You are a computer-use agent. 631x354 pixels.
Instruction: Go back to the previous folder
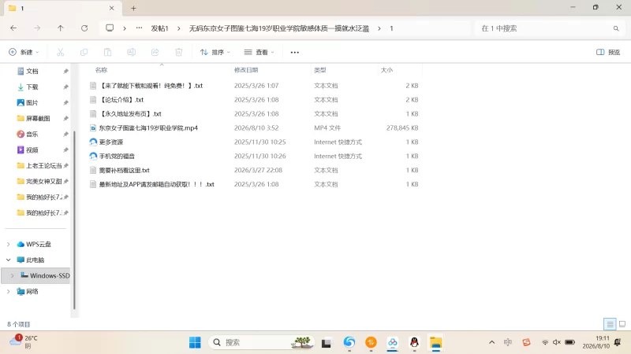(13, 28)
